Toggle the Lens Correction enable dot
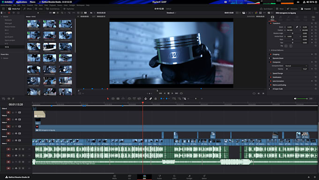The width and height of the screenshot is (319, 180). tap(271, 81)
